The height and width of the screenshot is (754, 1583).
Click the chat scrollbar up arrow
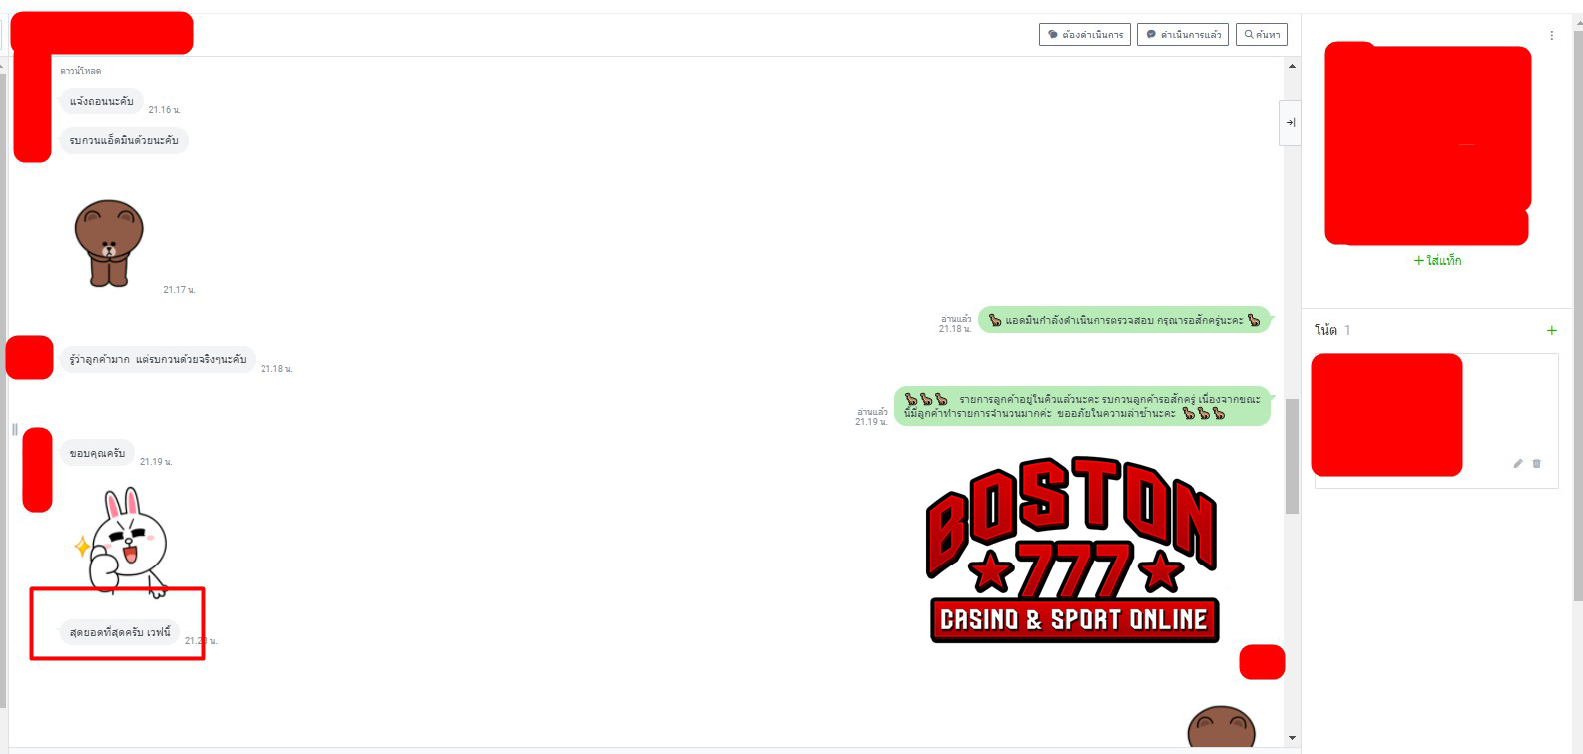1292,66
